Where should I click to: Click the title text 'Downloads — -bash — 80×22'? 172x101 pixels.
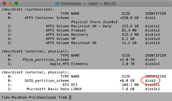pos(88,3)
